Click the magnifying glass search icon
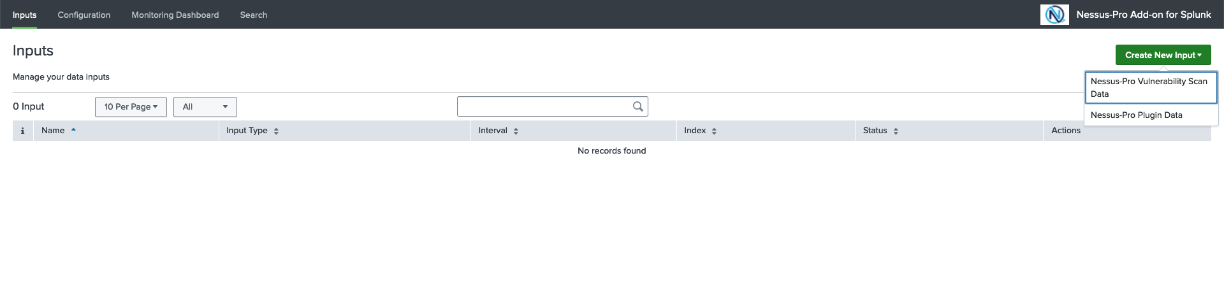The image size is (1224, 304). [638, 106]
